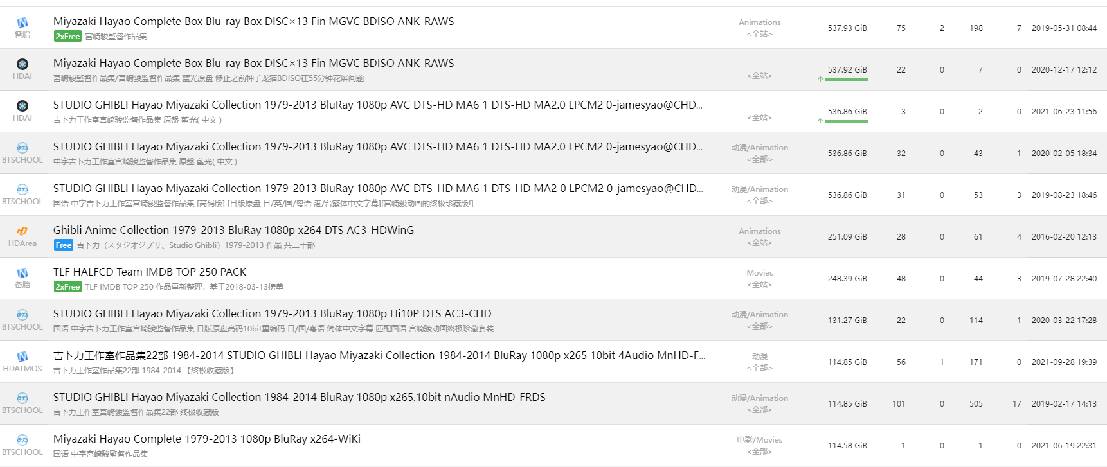
Task: Open the x265.10bit nAudio MnHD-FRDS torrent
Action: coord(299,397)
